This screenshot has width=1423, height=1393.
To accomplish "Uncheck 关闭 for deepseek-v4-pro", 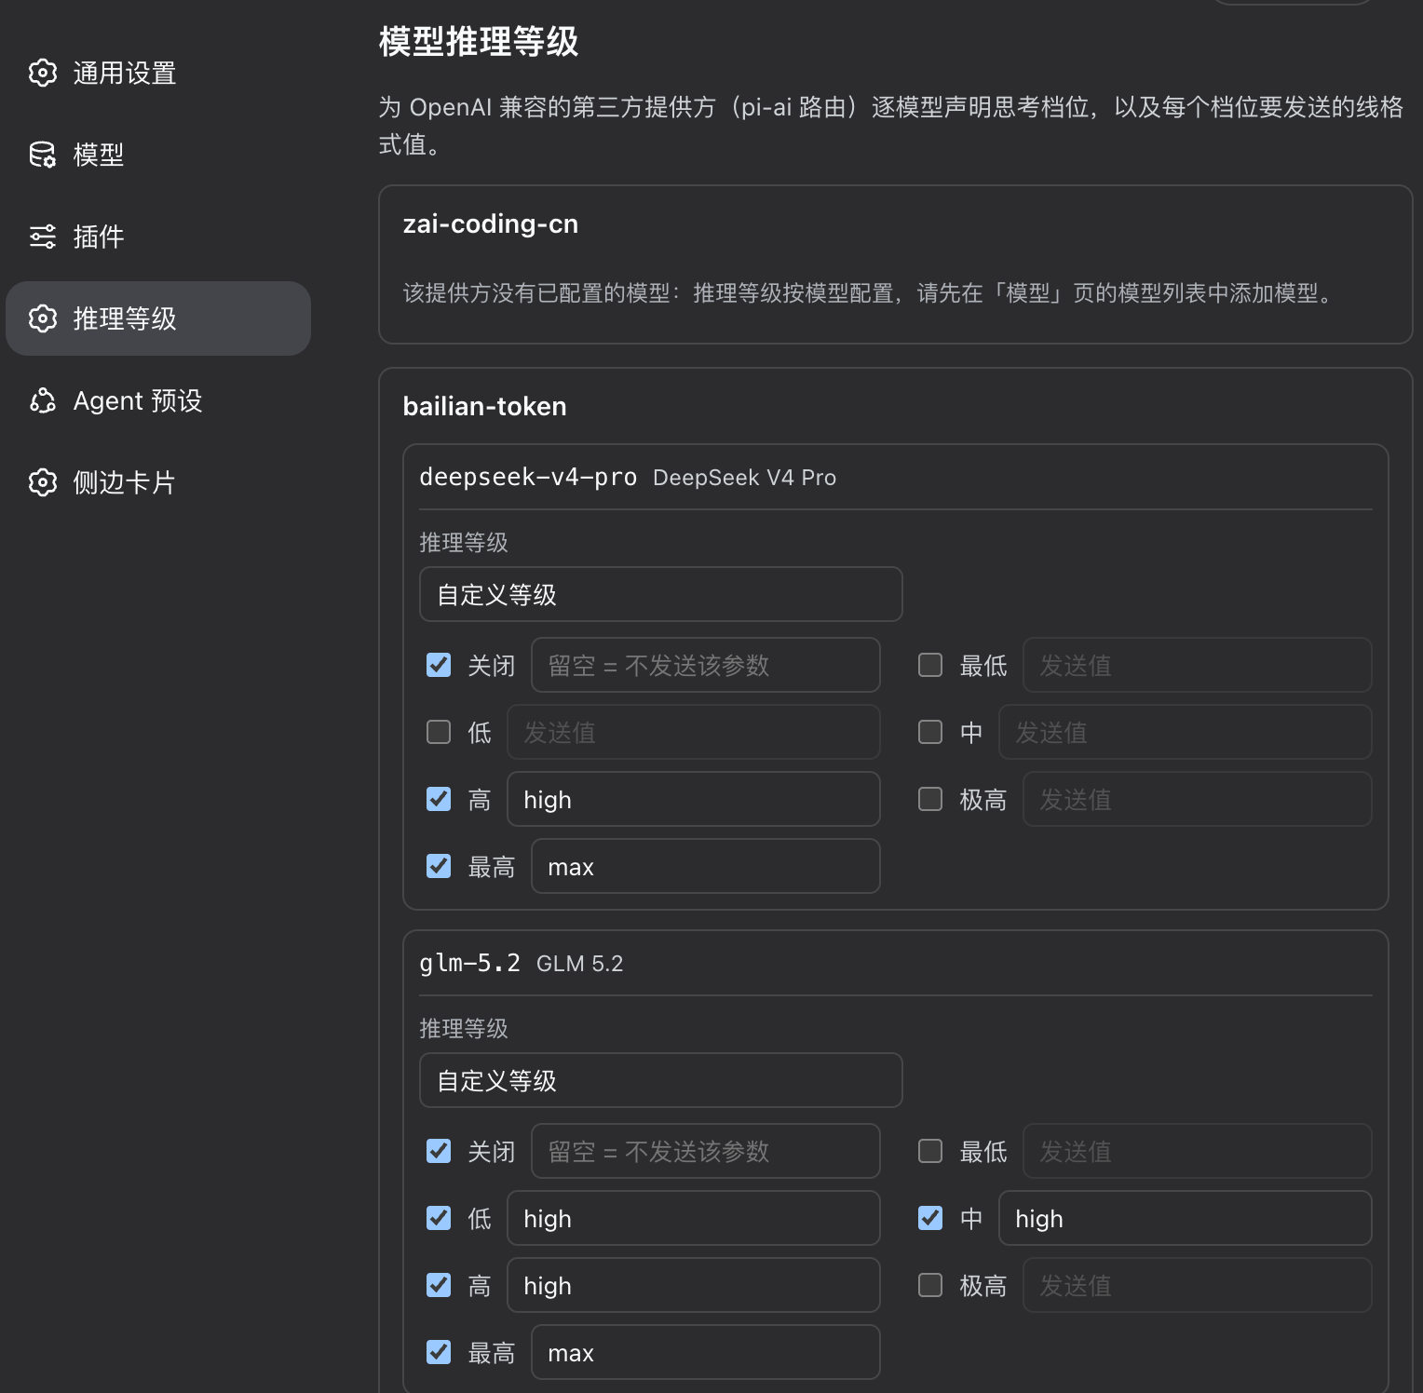I will (439, 665).
